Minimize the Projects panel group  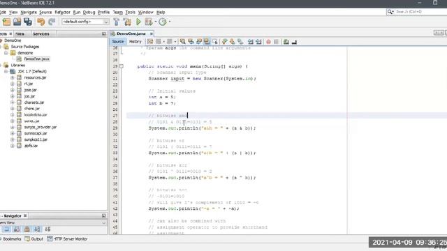tap(104, 34)
